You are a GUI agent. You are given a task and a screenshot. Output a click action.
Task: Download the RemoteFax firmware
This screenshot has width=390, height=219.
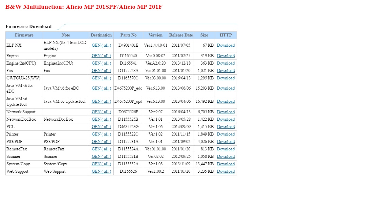tap(225, 149)
